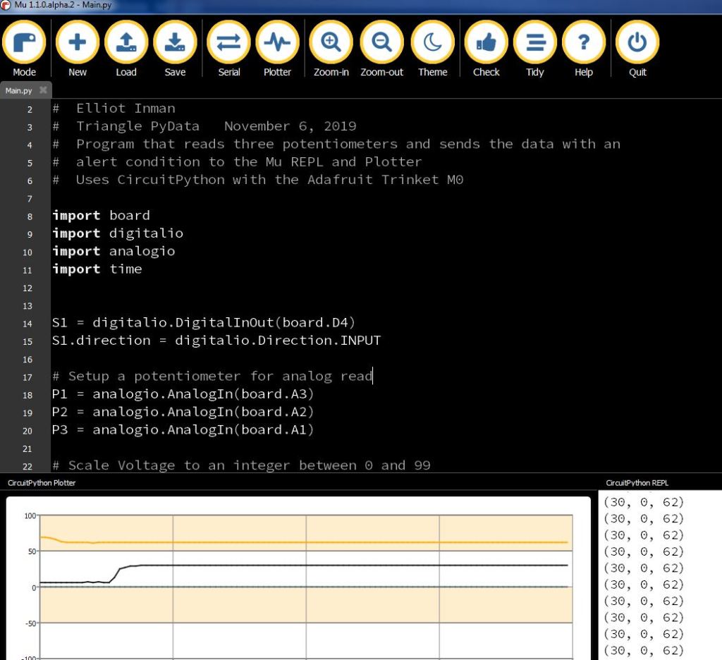722x660 pixels.
Task: Quit the Mu editor
Action: point(637,44)
